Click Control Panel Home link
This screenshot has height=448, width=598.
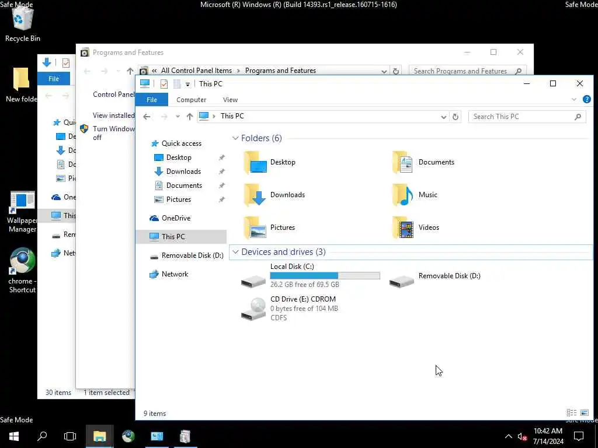(114, 94)
